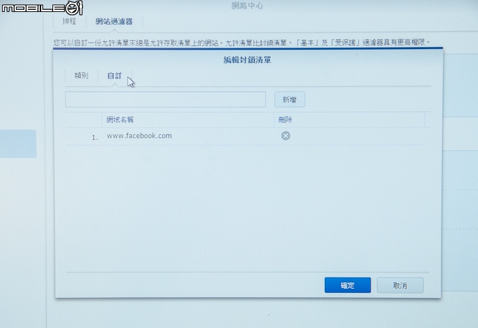This screenshot has height=328, width=478.
Task: Select the www.facebook.com row text
Action: coord(139,135)
